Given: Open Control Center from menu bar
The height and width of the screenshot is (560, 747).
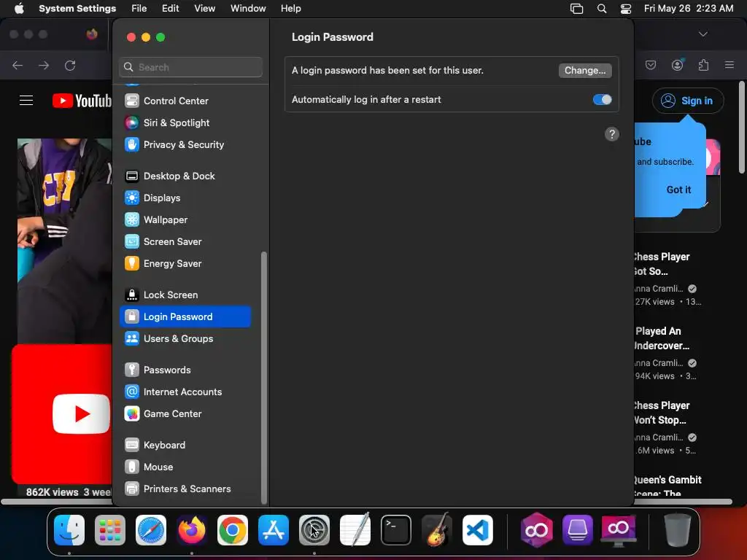Looking at the screenshot, I should (626, 9).
